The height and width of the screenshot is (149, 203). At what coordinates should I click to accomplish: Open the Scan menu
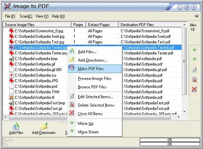pos(26,16)
